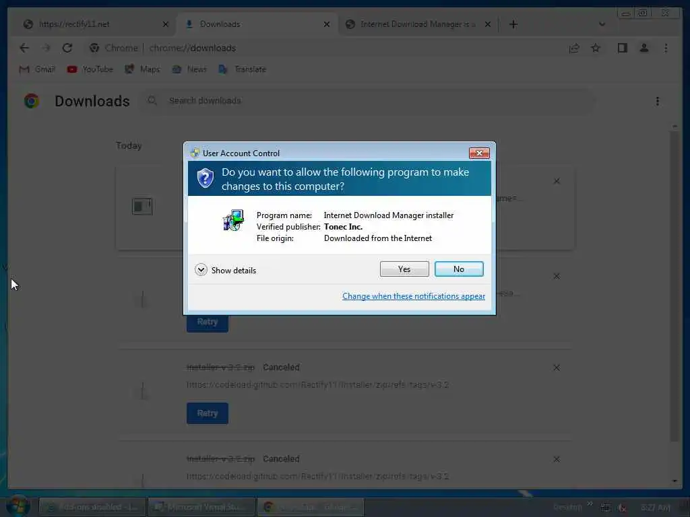Click the Search downloads field
690x517 pixels.
369,101
